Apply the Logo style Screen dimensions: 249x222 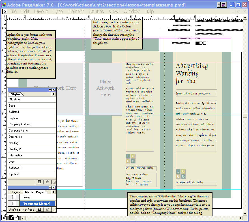(32, 162)
